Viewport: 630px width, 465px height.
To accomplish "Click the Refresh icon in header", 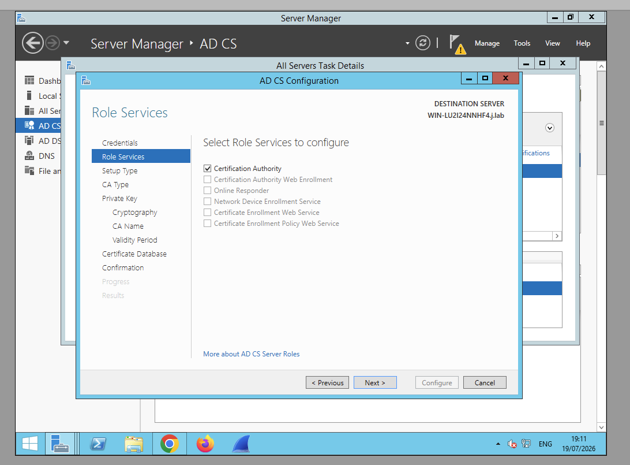I will [422, 43].
